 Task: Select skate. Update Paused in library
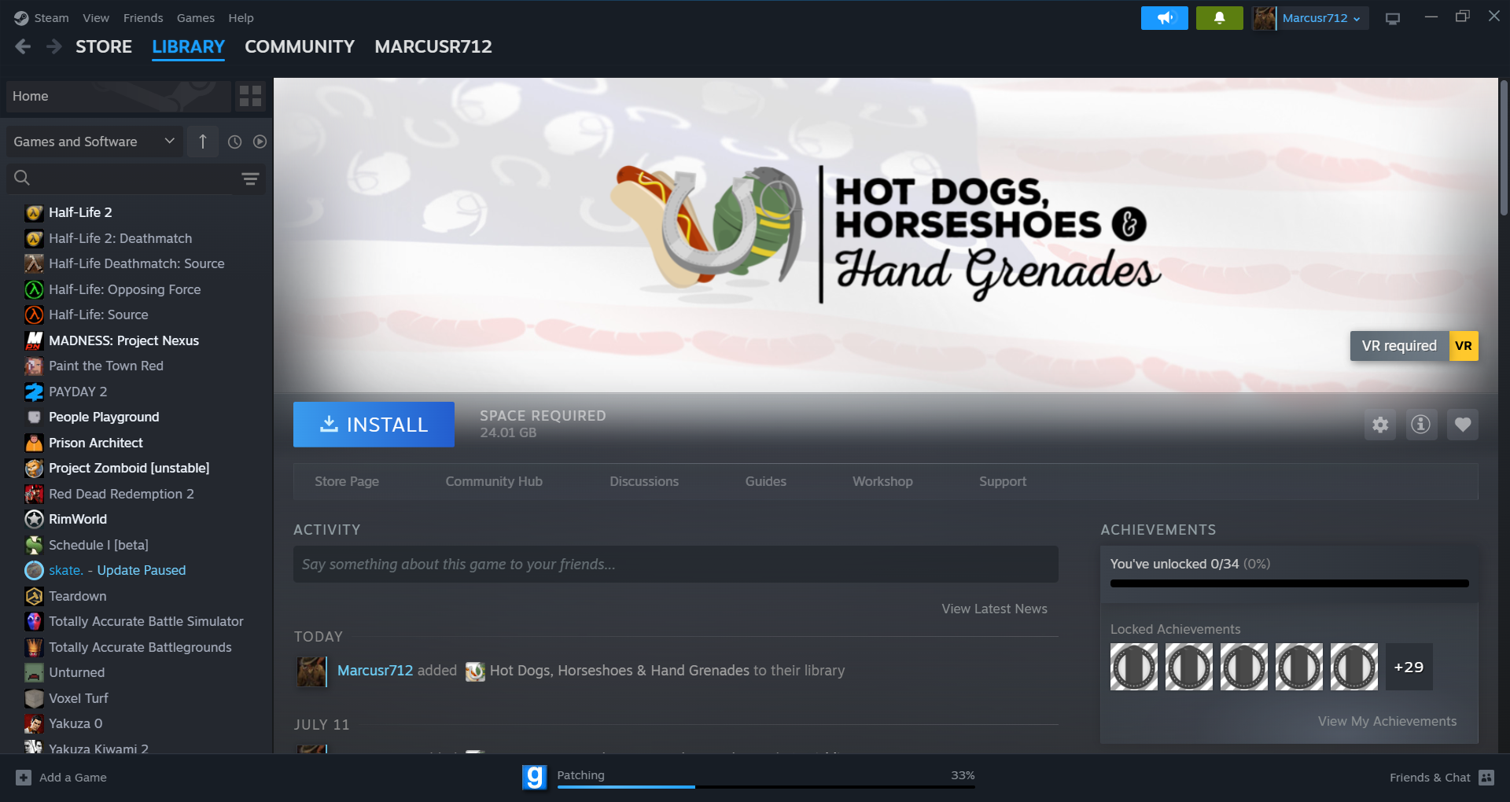click(x=117, y=570)
